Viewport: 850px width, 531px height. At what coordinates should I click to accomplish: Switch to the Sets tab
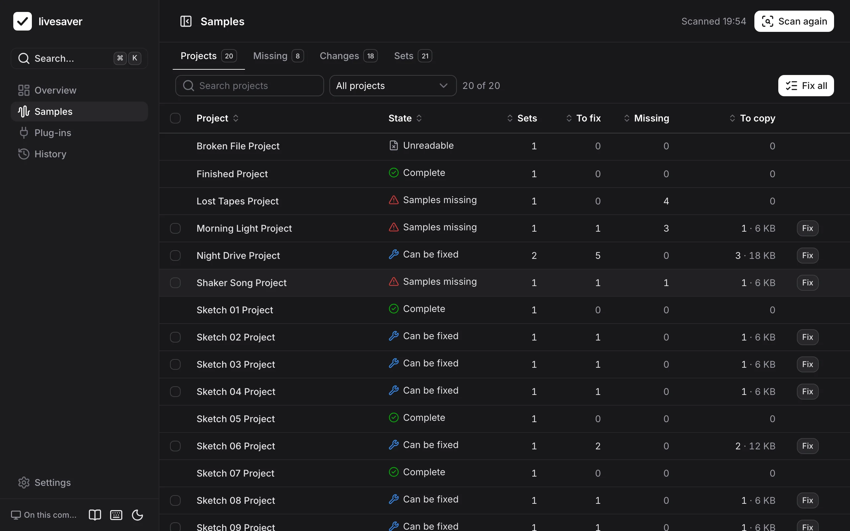(x=413, y=56)
